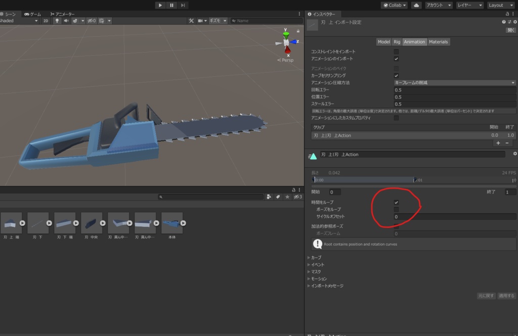The image size is (518, 336).
Task: Open アニメーション圧縮方法 compression dropdown
Action: pyautogui.click(x=455, y=82)
